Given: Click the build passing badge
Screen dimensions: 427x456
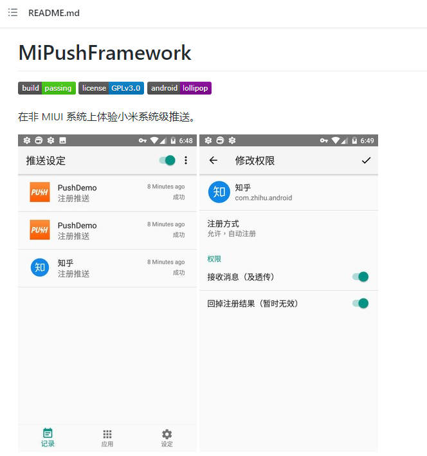Looking at the screenshot, I should (47, 88).
